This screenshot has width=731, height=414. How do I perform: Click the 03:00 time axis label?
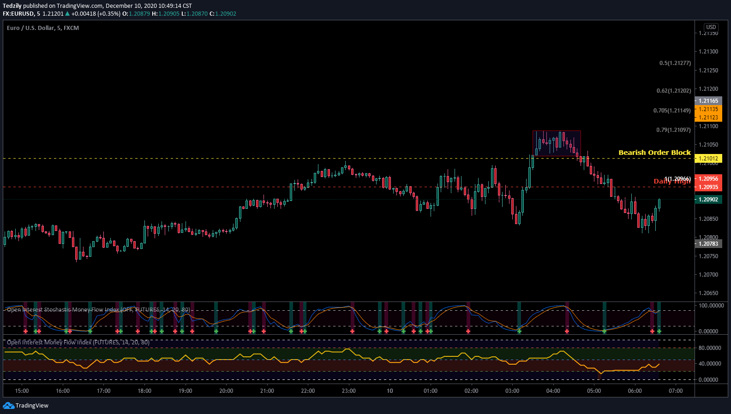[512, 391]
